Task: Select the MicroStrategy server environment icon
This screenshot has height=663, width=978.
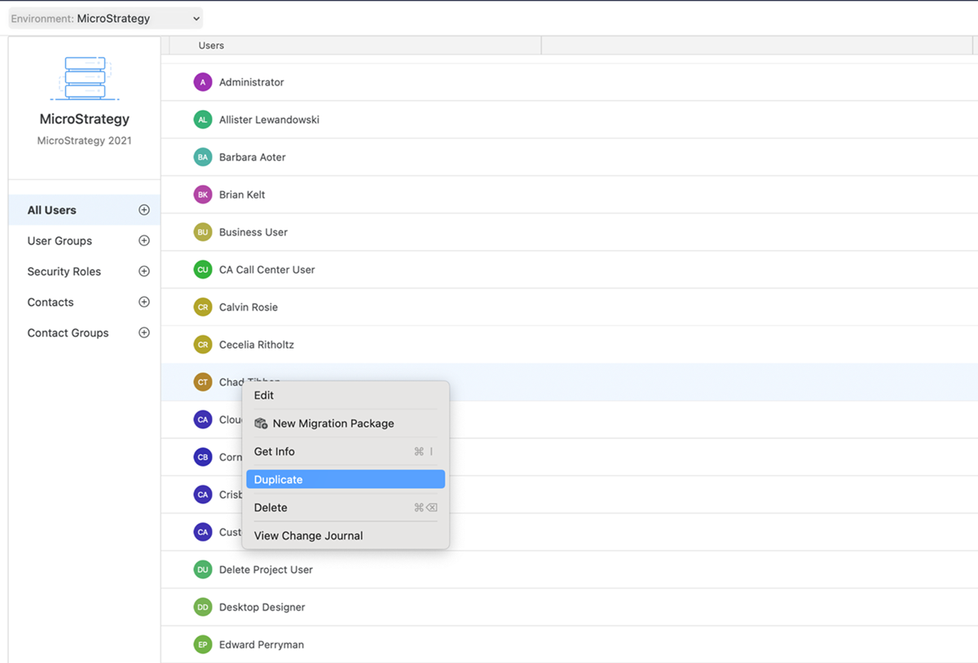Action: (x=85, y=78)
